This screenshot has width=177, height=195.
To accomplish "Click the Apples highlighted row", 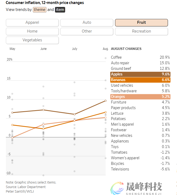I will [x=140, y=74].
